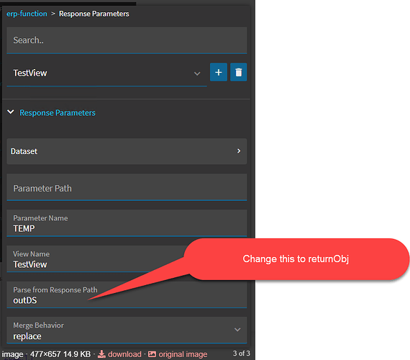Click the download link
Image resolution: width=410 pixels, height=360 pixels.
pyautogui.click(x=124, y=354)
